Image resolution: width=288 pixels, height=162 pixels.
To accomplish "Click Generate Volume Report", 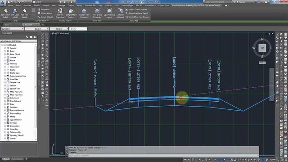I will click(x=137, y=13).
